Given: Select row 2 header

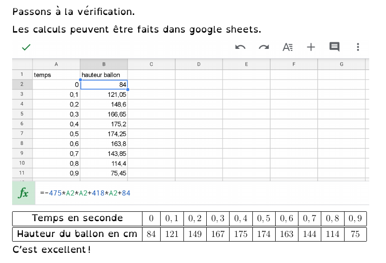Looking at the screenshot, I should click(22, 84).
